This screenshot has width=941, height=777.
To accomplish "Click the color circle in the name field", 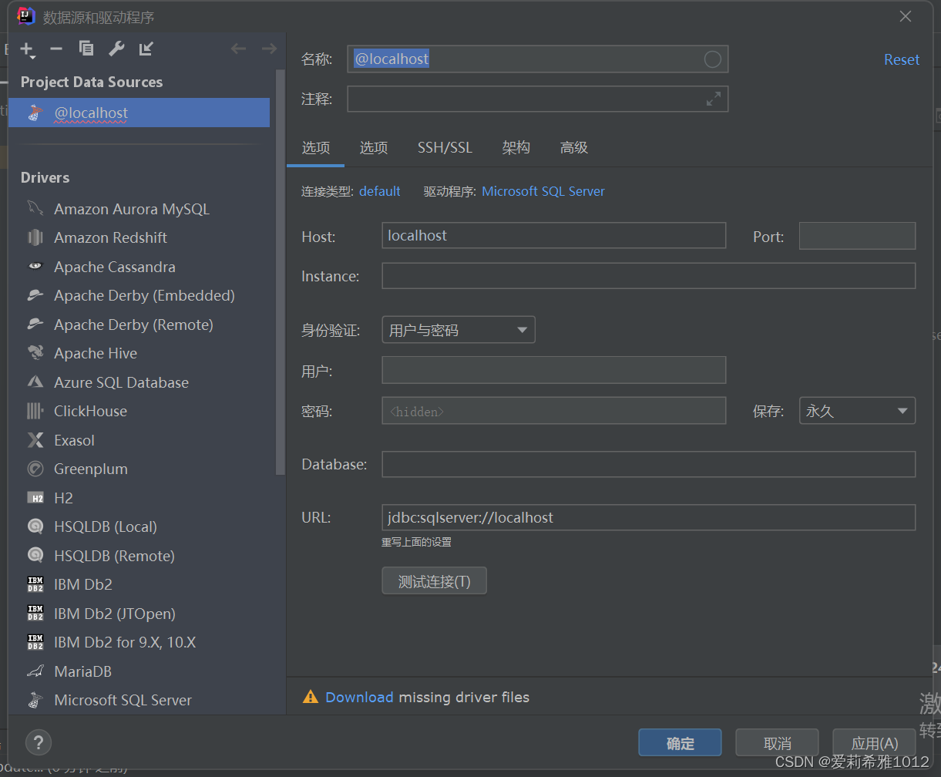I will [x=712, y=59].
